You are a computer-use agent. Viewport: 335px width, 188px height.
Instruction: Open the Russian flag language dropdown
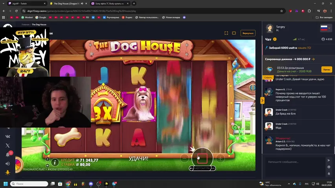tap(326, 28)
